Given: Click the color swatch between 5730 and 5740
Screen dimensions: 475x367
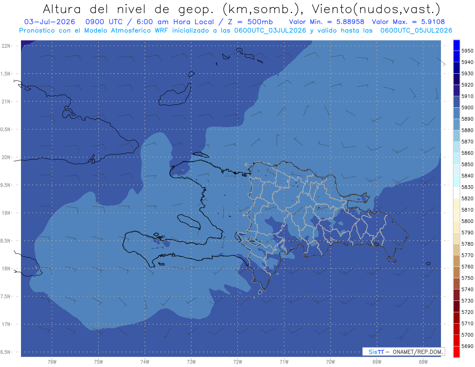Looking at the screenshot, I should coord(456,295).
